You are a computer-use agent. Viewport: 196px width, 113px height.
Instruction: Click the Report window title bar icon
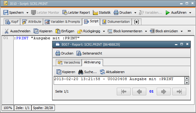[x=58, y=44]
